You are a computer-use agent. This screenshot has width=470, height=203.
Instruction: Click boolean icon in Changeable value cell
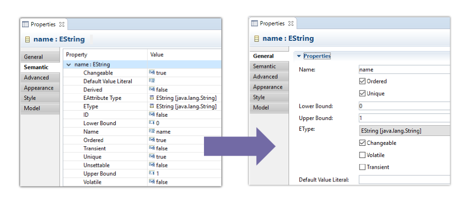click(152, 73)
